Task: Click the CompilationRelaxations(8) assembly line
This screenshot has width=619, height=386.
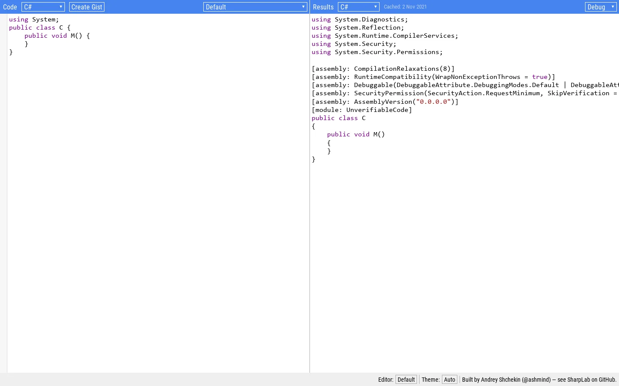Action: point(383,69)
